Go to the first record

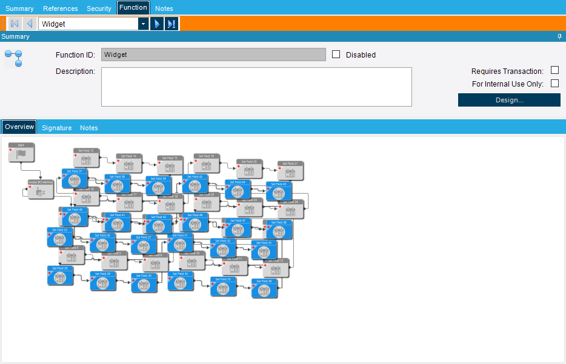pos(15,24)
